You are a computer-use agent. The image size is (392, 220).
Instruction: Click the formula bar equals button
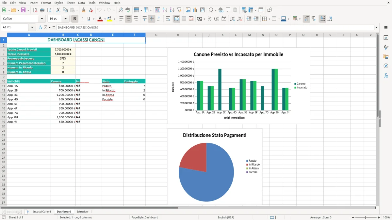[54, 27]
